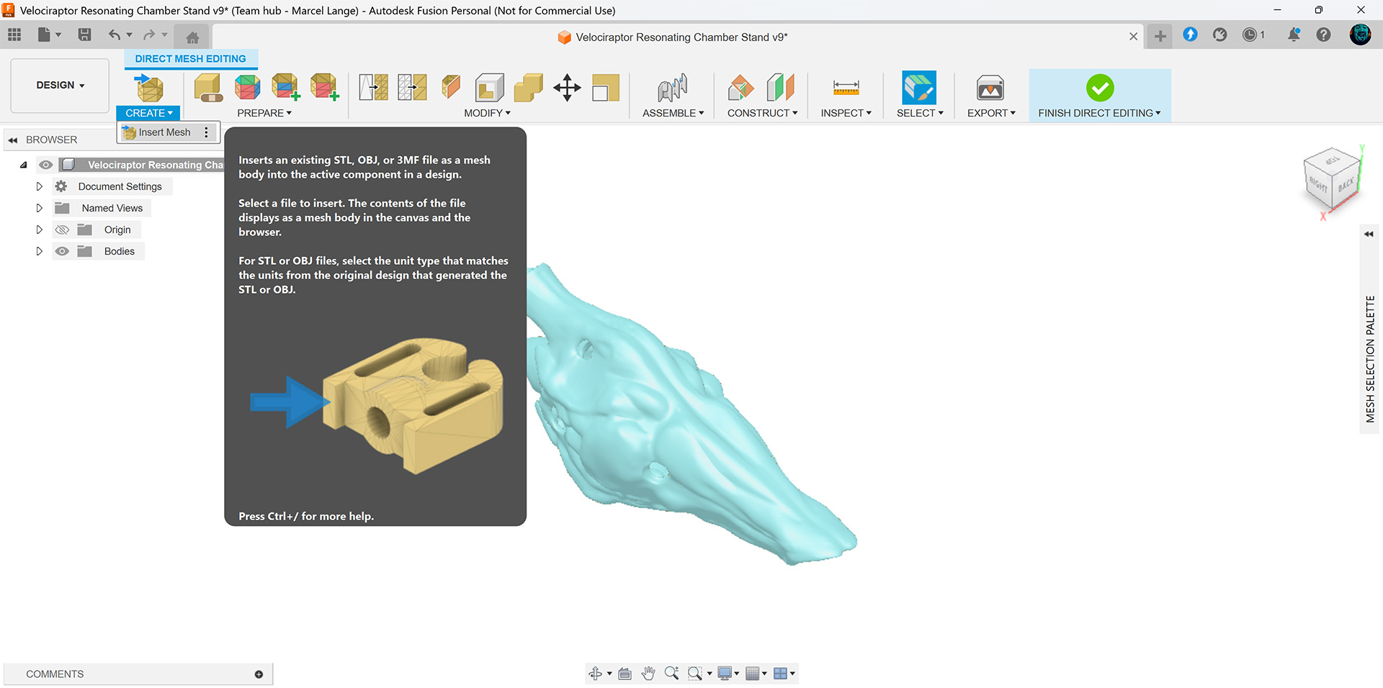Screen dimensions: 1383x688
Task: Click the Job Status clock icon
Action: pos(1250,35)
